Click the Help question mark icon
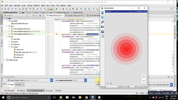 [x=93, y=9]
